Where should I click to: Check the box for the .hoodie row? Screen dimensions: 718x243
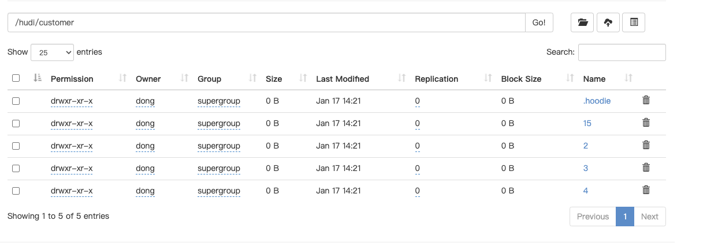pyautogui.click(x=16, y=101)
